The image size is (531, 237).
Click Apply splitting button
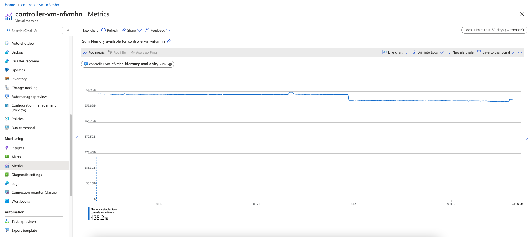(x=144, y=52)
